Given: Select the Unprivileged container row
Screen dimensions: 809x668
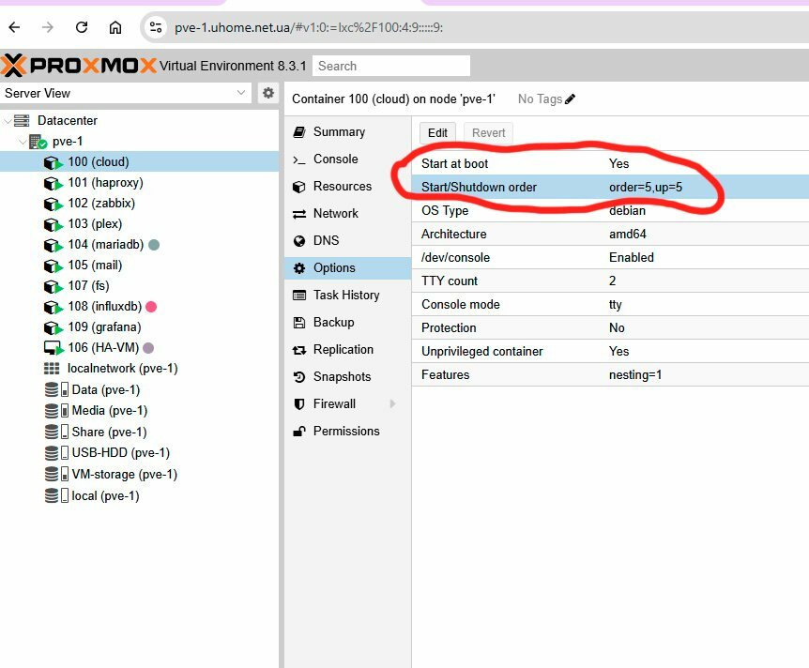Looking at the screenshot, I should click(610, 351).
